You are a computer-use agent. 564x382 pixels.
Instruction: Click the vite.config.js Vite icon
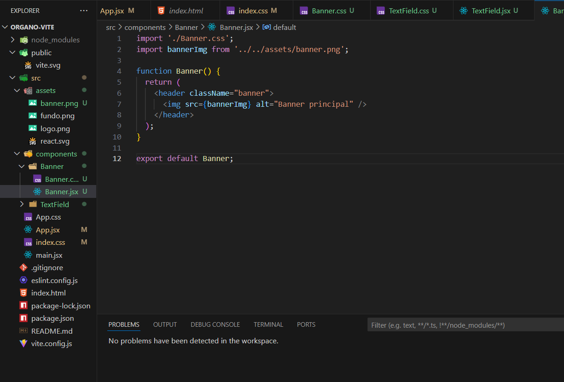tap(23, 343)
